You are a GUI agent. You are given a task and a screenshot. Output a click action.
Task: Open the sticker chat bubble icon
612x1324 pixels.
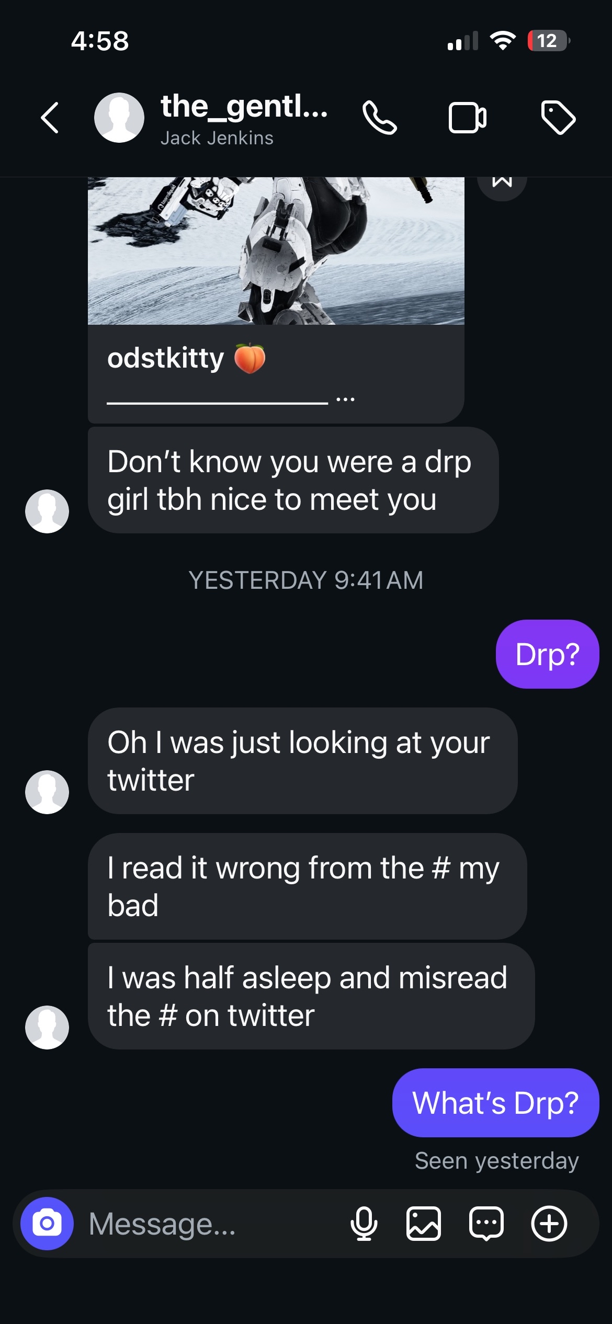coord(486,1224)
